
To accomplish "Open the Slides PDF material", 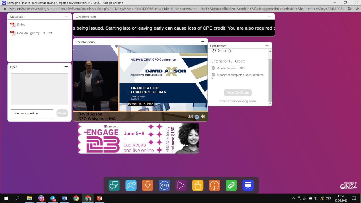I will [x=21, y=25].
